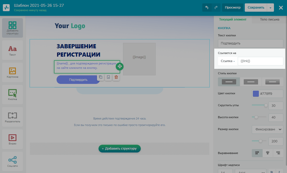Click the Скруглить углы slider
The image size is (287, 173).
click(260, 105)
